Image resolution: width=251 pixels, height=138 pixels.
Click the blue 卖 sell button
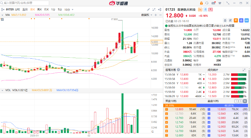pyautogui.click(x=241, y=20)
